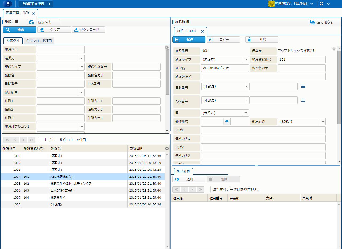Go to next page in facility list

24,140
